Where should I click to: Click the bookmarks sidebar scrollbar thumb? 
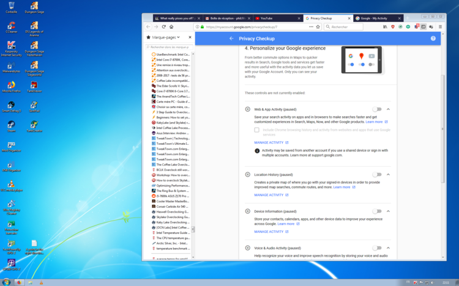click(193, 230)
